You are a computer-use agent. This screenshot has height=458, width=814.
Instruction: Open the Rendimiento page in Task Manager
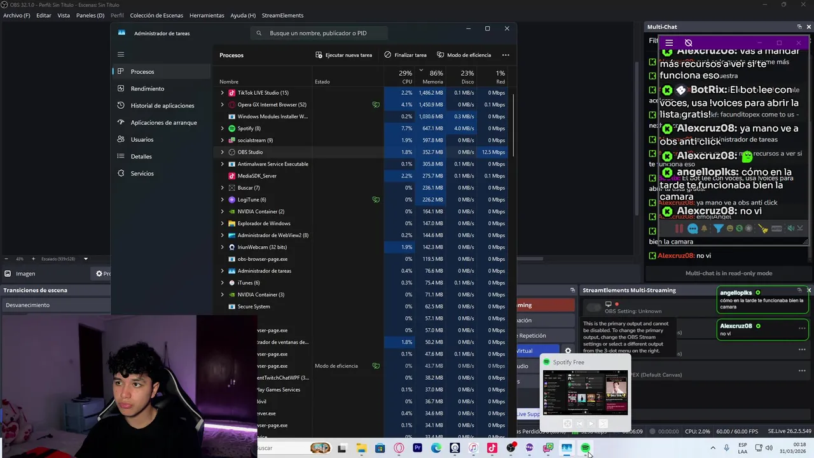[x=162, y=88]
